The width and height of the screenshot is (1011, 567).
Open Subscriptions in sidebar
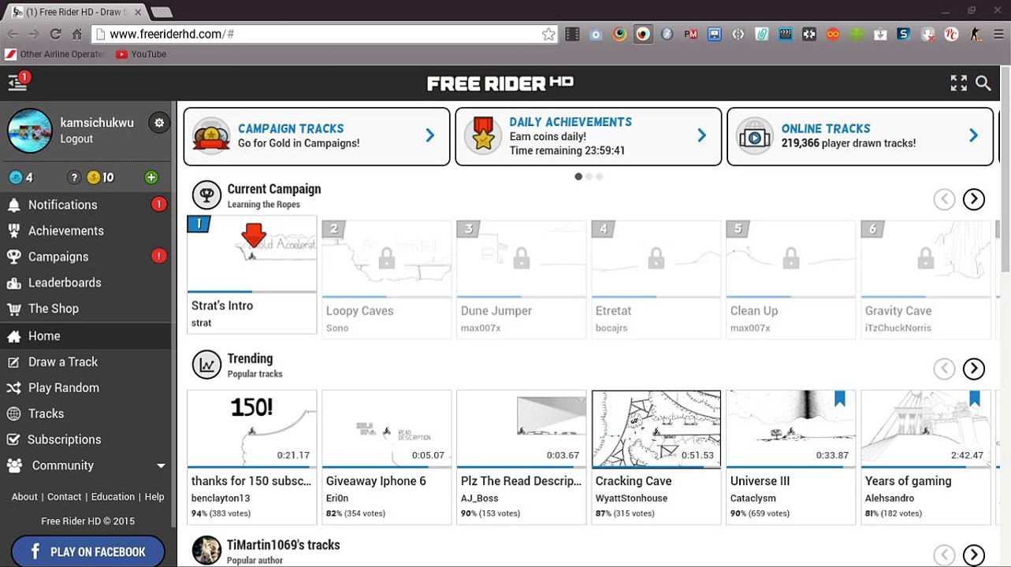pos(86,439)
